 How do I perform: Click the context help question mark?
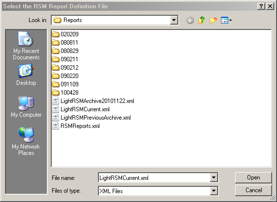[261, 6]
